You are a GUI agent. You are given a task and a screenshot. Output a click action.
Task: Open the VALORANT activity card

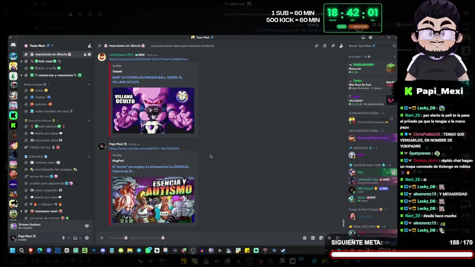pos(372,100)
